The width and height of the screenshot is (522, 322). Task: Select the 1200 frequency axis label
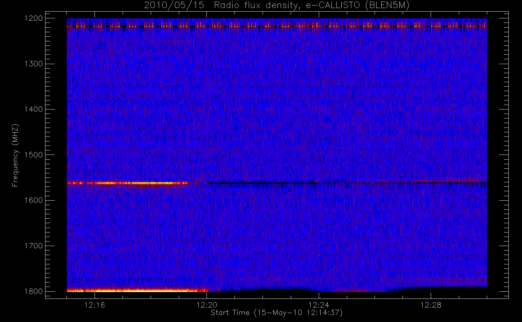click(34, 18)
